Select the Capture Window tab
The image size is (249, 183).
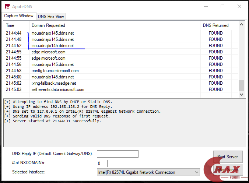click(19, 16)
